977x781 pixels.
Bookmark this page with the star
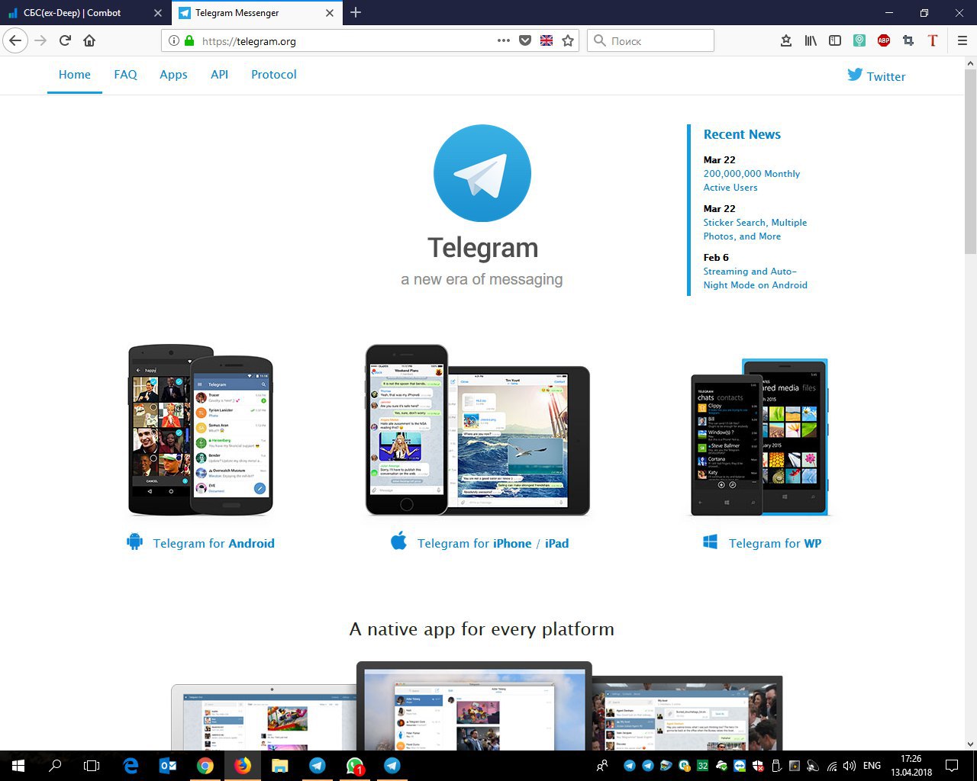(568, 40)
